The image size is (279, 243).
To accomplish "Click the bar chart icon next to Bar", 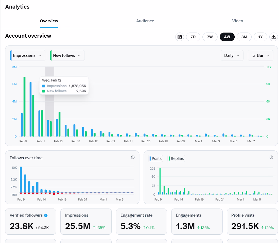I will [253, 56].
